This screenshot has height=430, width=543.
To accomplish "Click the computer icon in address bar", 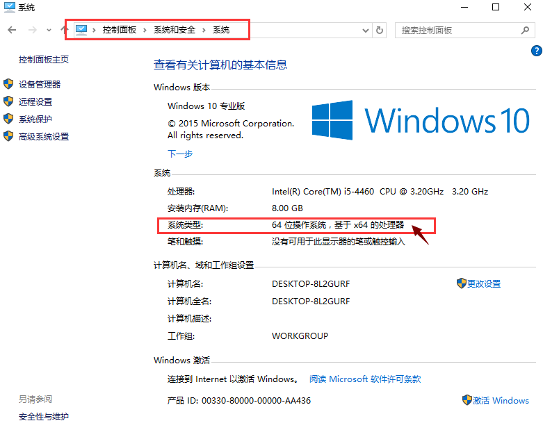I will coord(81,30).
